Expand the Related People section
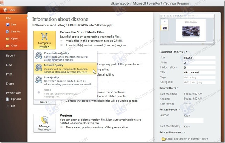 169,110
